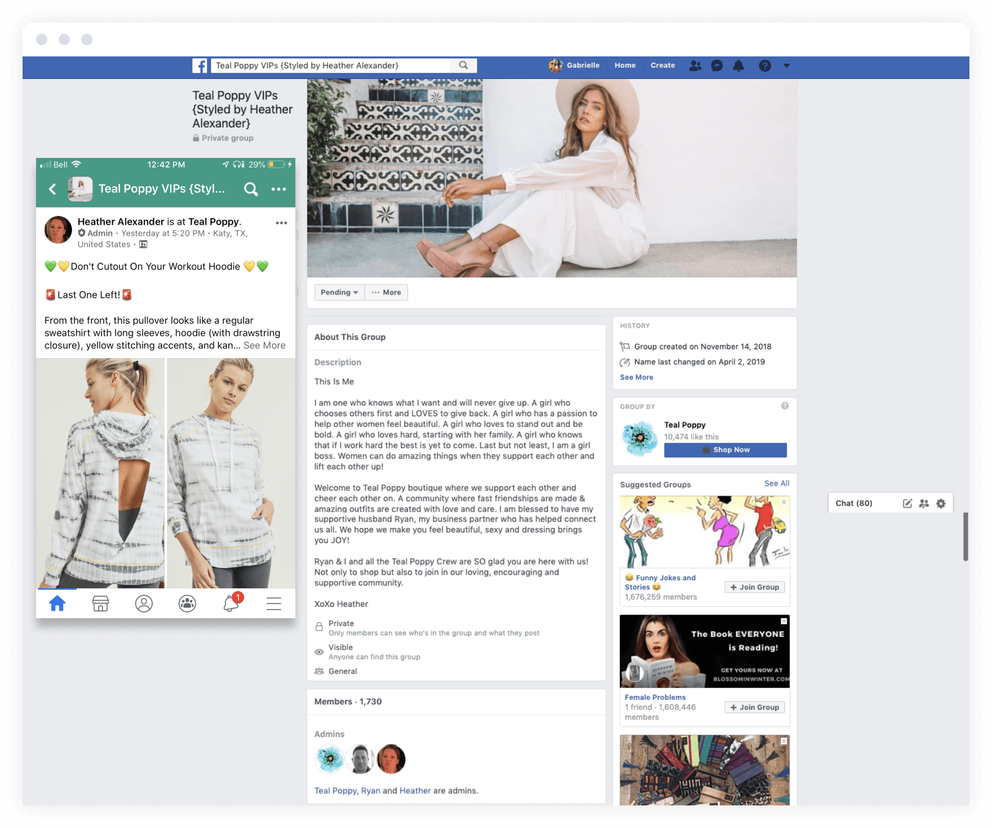Expand account dropdown arrow in top bar
Screen dimensions: 992x828
point(786,66)
